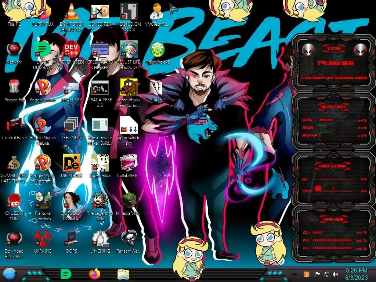Open the Control Panel desktop icon
The height and width of the screenshot is (282, 376).
click(x=14, y=129)
